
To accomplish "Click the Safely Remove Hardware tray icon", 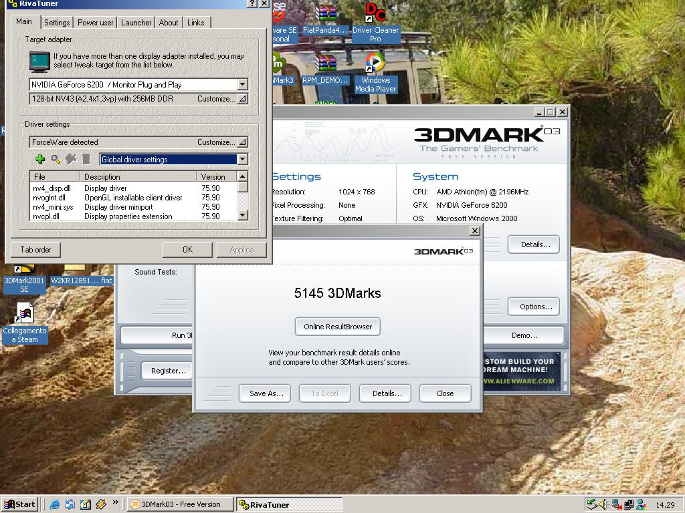I will pos(592,505).
